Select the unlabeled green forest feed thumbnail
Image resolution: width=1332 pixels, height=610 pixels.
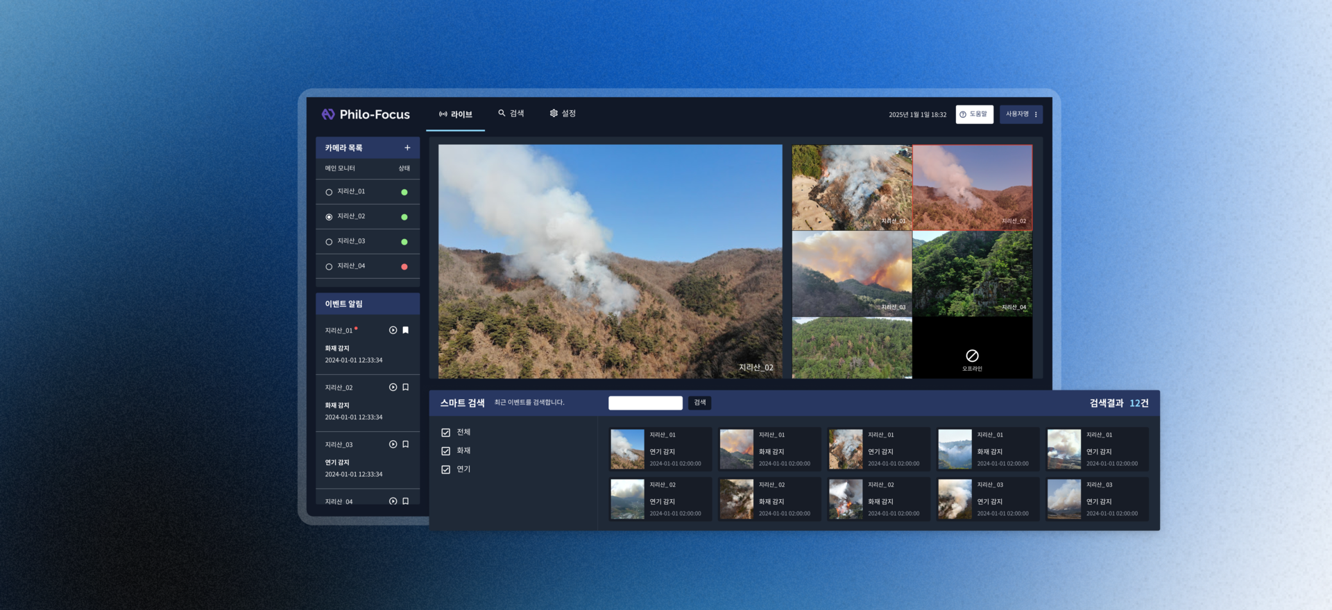coord(852,348)
